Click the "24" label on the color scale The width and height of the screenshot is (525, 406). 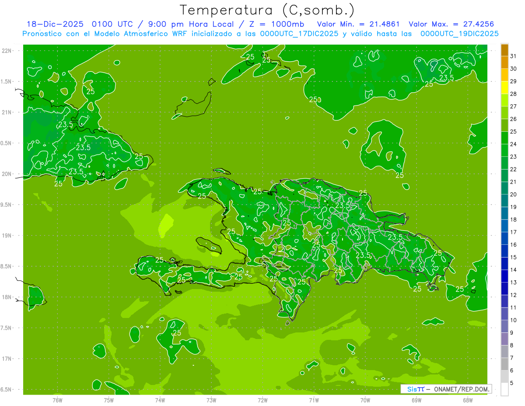514,144
